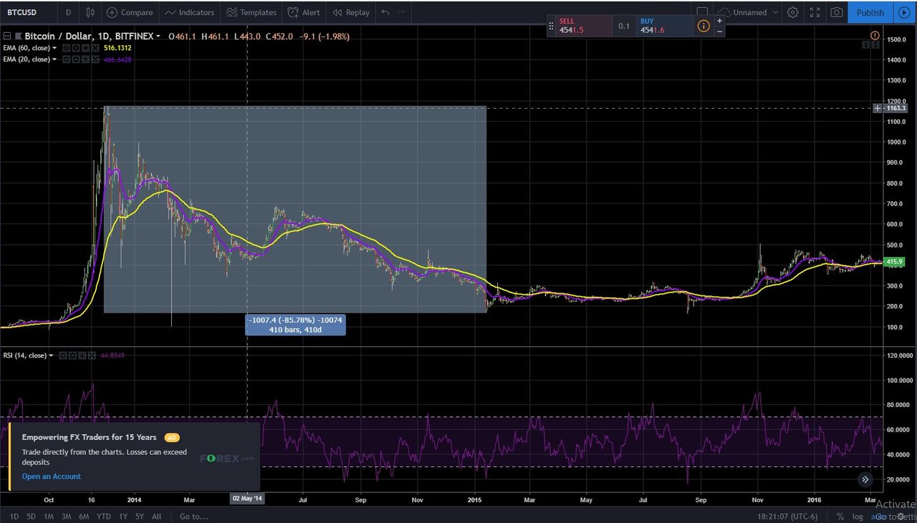This screenshot has height=523, width=917.
Task: Follow the Open an Account link
Action: coord(52,476)
